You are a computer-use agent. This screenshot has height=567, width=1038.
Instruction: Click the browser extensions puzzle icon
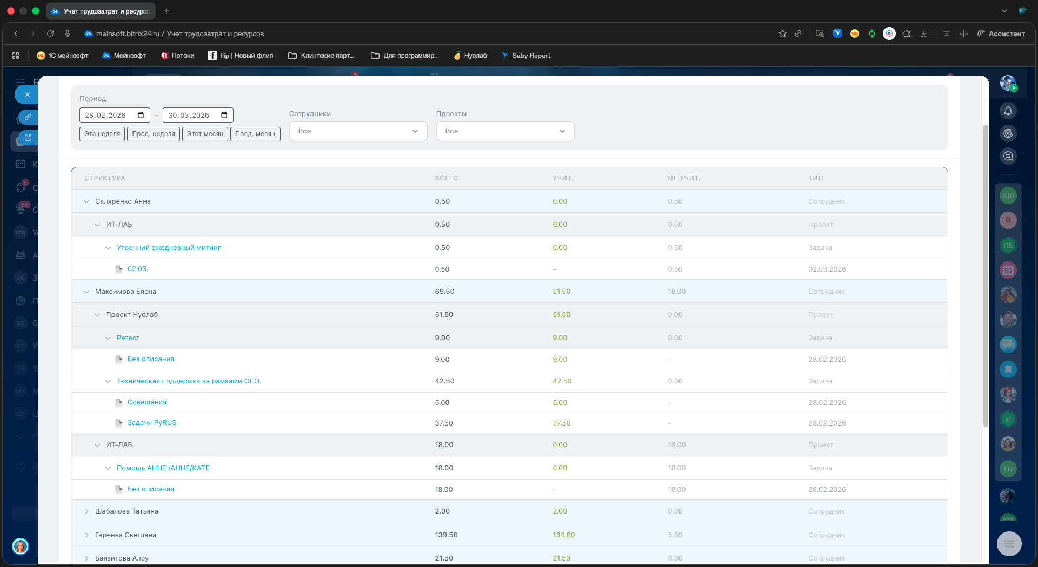(907, 33)
